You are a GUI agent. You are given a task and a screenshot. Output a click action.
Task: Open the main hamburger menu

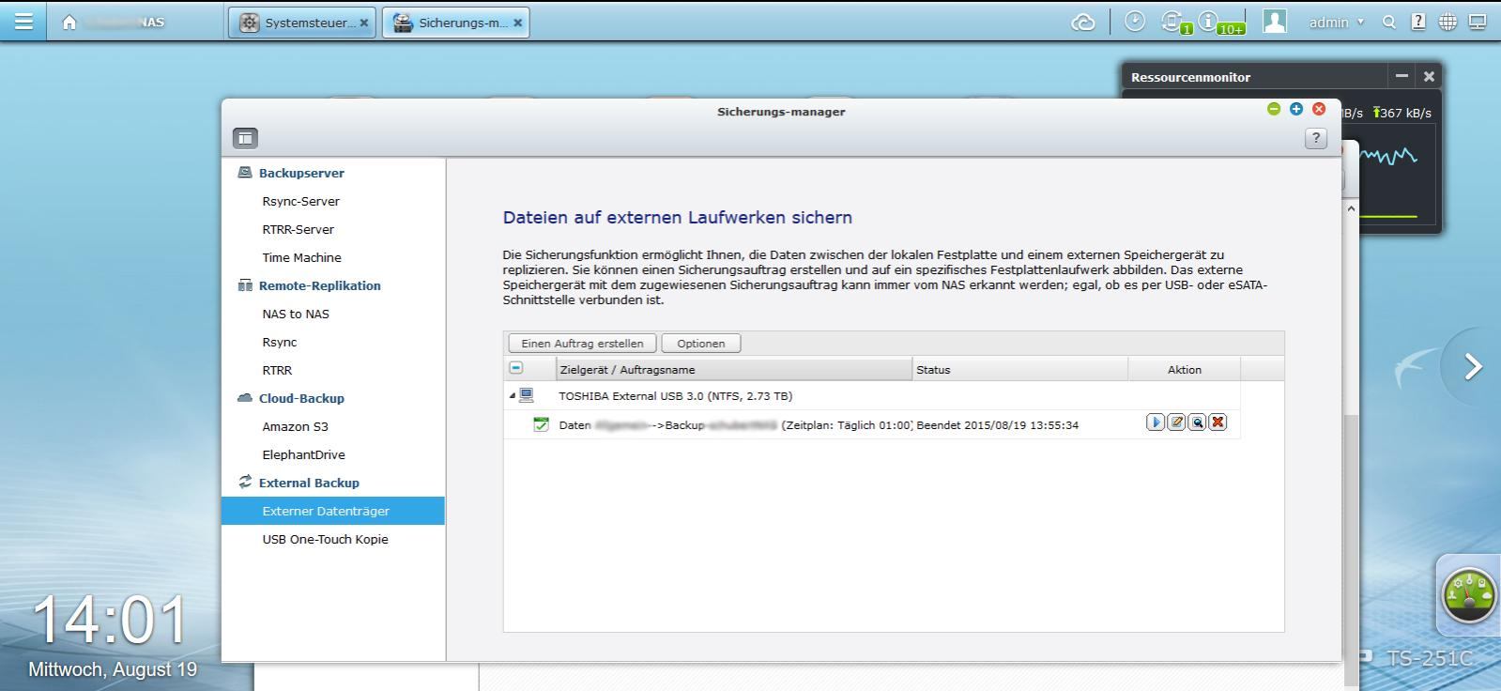coord(23,22)
